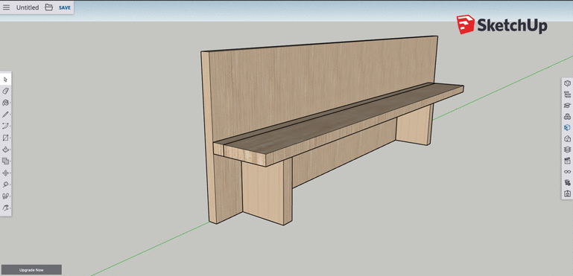Screen dimensions: 573x276
Task: Select the Paint Bucket tool
Action: pos(5,103)
